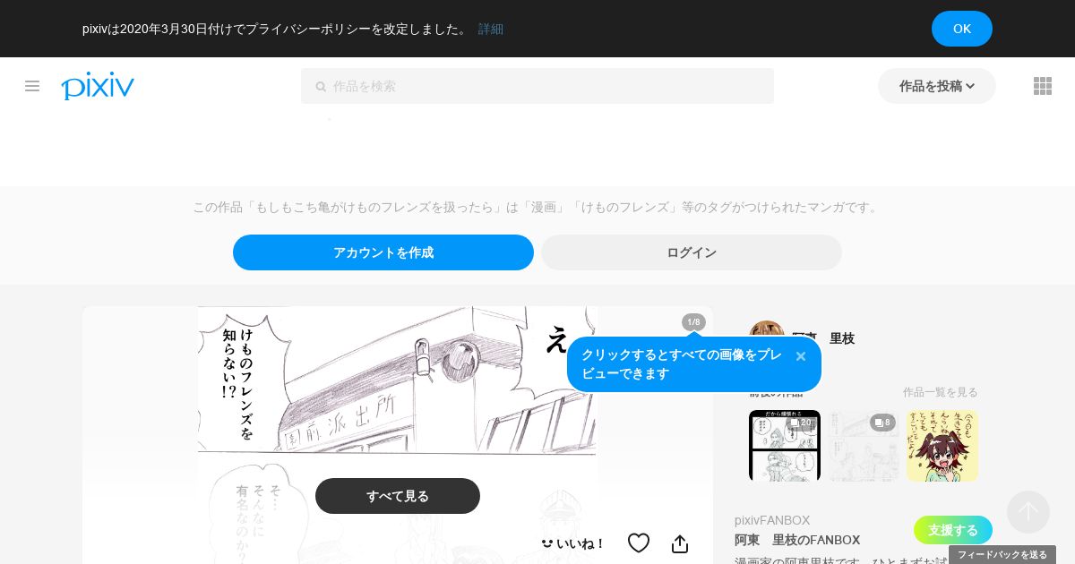The width and height of the screenshot is (1075, 564).
Task: Click the search magnifier icon
Action: [321, 87]
